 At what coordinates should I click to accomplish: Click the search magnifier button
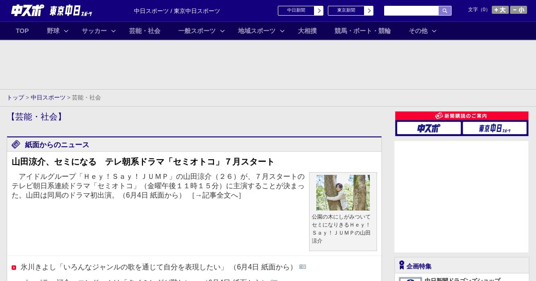tap(445, 11)
